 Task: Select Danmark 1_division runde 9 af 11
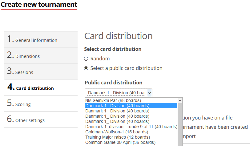click(131, 127)
